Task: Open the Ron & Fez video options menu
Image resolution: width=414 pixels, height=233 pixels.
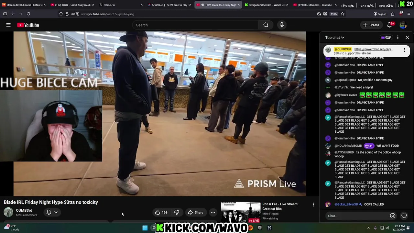Action: click(x=313, y=205)
